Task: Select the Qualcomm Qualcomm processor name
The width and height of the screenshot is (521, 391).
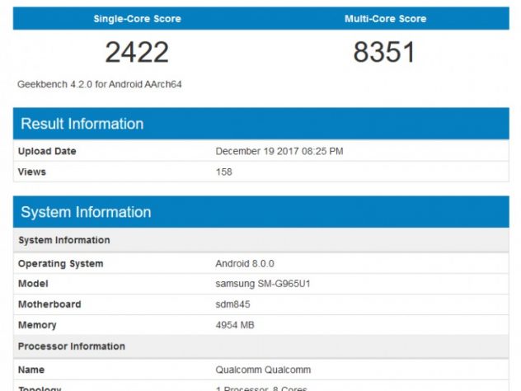Action: pos(263,370)
